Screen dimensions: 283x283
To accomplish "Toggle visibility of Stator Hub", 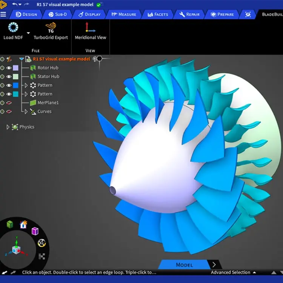I will click(x=9, y=77).
